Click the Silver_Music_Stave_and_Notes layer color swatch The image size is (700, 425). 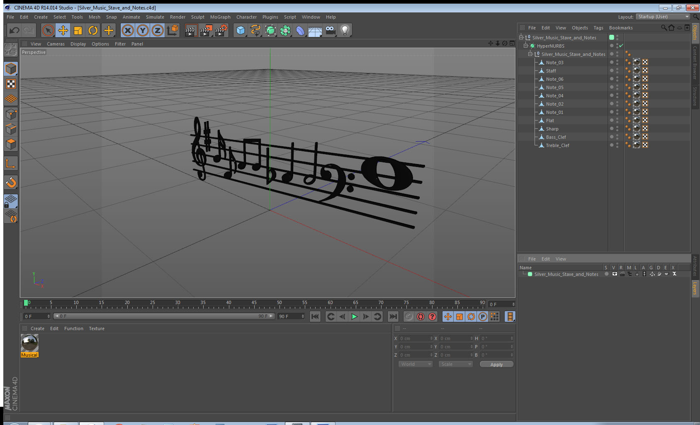point(530,274)
